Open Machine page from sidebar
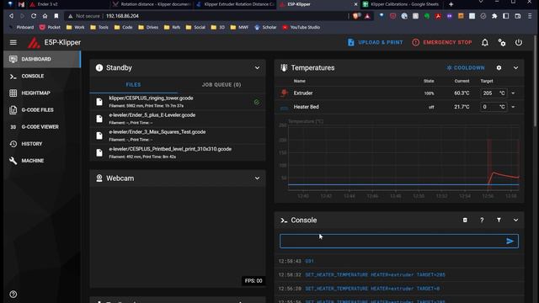The width and height of the screenshot is (539, 303). pyautogui.click(x=42, y=161)
